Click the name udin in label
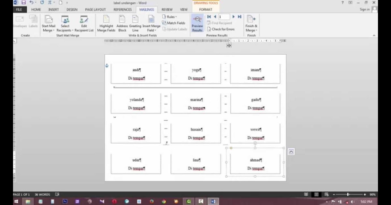The height and width of the screenshot is (205, 391). coord(136,160)
